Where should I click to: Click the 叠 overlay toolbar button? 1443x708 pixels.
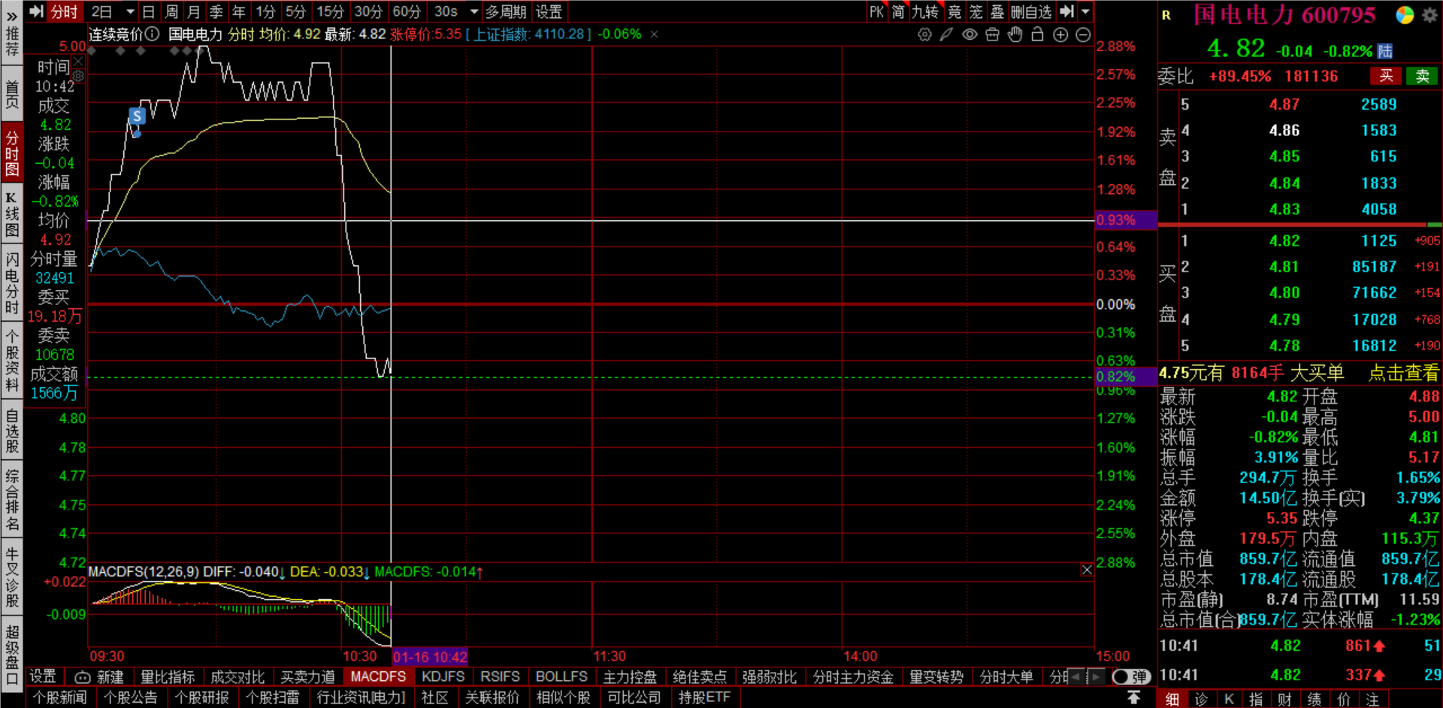tap(997, 12)
